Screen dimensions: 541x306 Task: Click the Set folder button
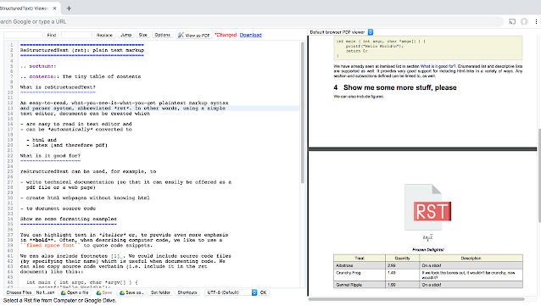coord(160,292)
